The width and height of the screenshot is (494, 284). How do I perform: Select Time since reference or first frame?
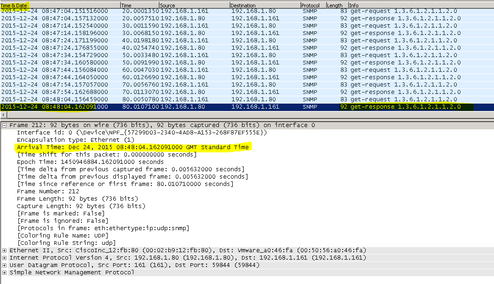[x=126, y=184]
